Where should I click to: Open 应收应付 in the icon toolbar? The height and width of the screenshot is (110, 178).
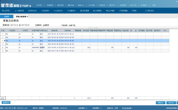[x=58, y=11]
